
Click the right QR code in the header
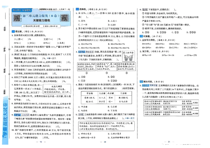coord(65,18)
